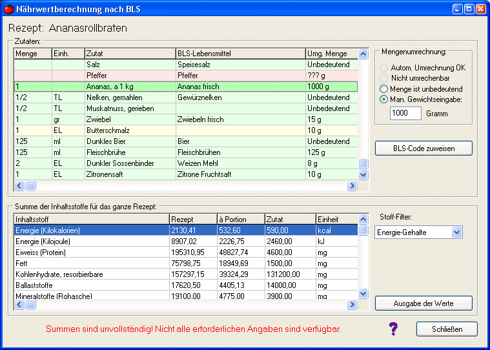Close the window via title bar X
This screenshot has width=490, height=350.
[480, 9]
